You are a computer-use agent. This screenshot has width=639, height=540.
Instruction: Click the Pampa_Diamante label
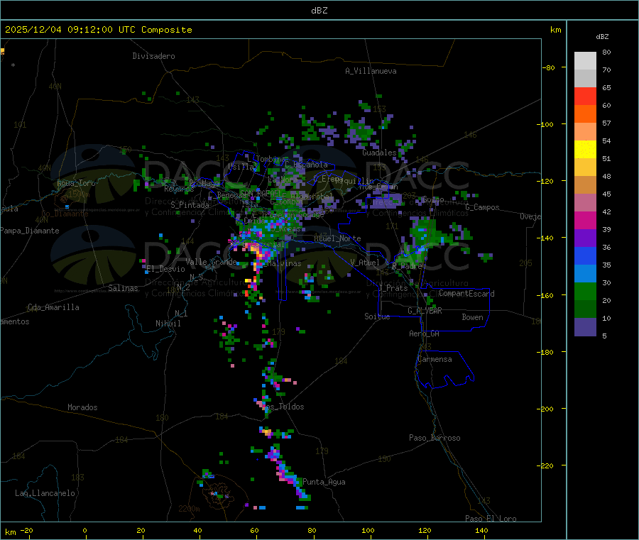pos(30,231)
